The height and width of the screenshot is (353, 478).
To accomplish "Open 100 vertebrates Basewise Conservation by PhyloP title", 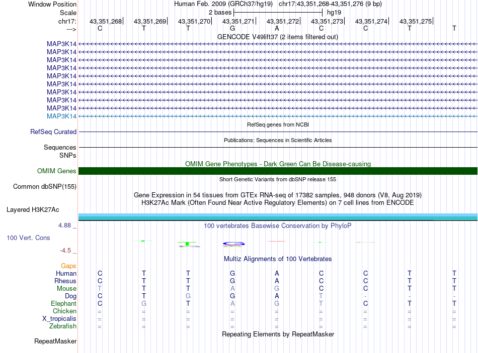I will pos(278,226).
